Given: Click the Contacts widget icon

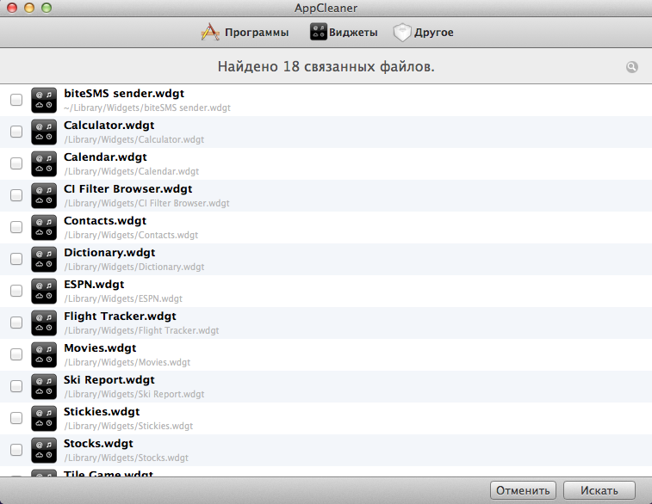Looking at the screenshot, I should click(44, 228).
